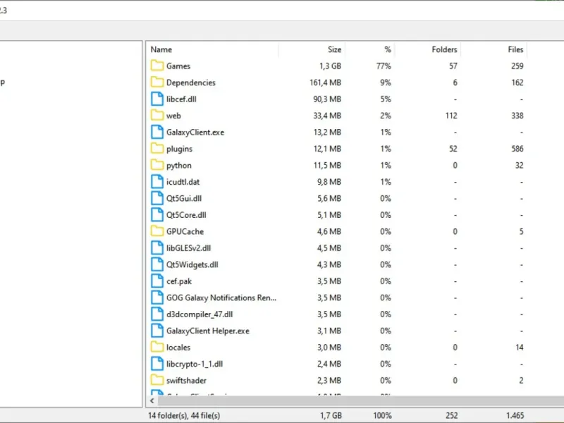Sort the list by the Size column
This screenshot has width=564, height=423.
pyautogui.click(x=312, y=49)
